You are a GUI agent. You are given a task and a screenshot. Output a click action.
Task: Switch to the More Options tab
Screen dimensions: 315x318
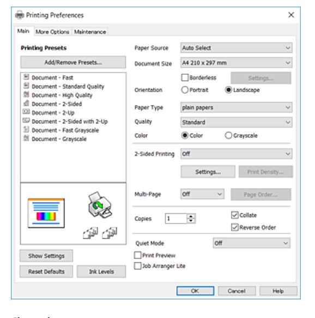tap(52, 32)
